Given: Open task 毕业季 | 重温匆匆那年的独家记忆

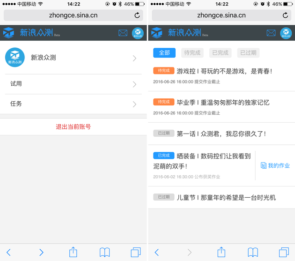Looking at the screenshot, I should 223,103.
